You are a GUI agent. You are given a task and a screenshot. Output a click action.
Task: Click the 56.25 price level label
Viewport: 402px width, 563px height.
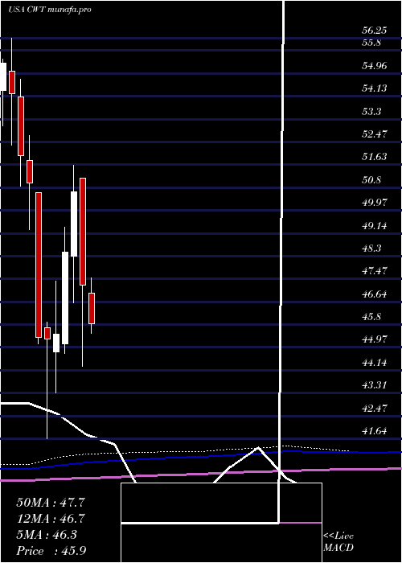click(x=375, y=31)
